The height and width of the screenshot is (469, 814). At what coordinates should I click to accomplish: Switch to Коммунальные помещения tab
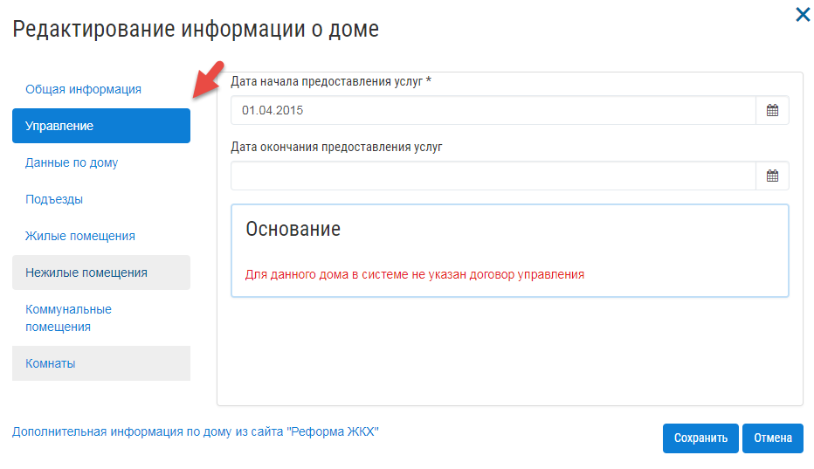68,318
